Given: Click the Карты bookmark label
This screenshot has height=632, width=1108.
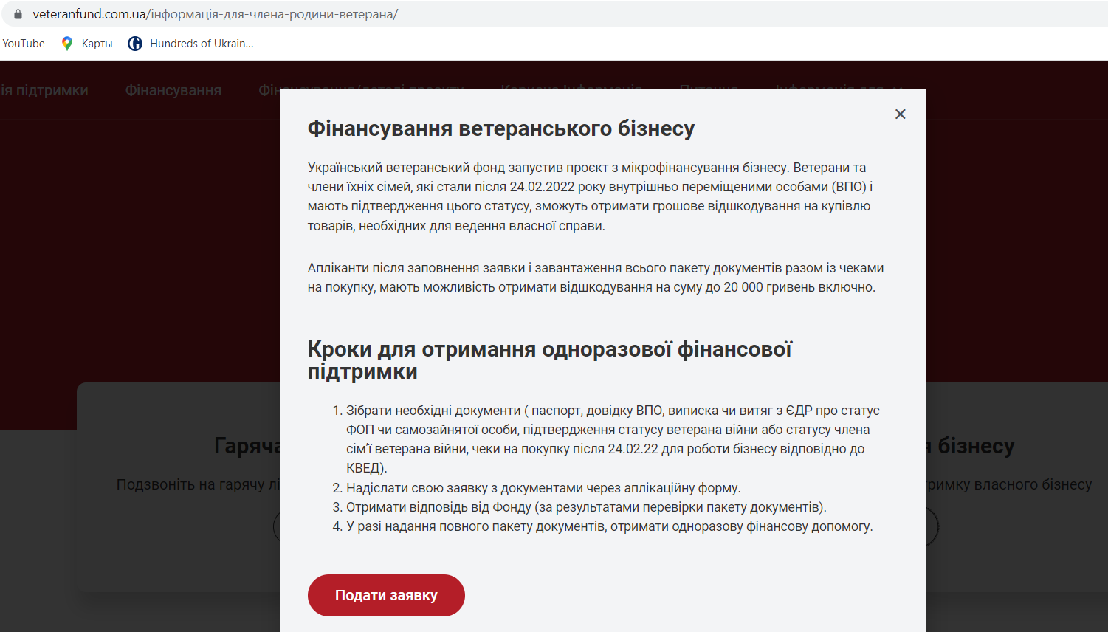Looking at the screenshot, I should point(97,44).
